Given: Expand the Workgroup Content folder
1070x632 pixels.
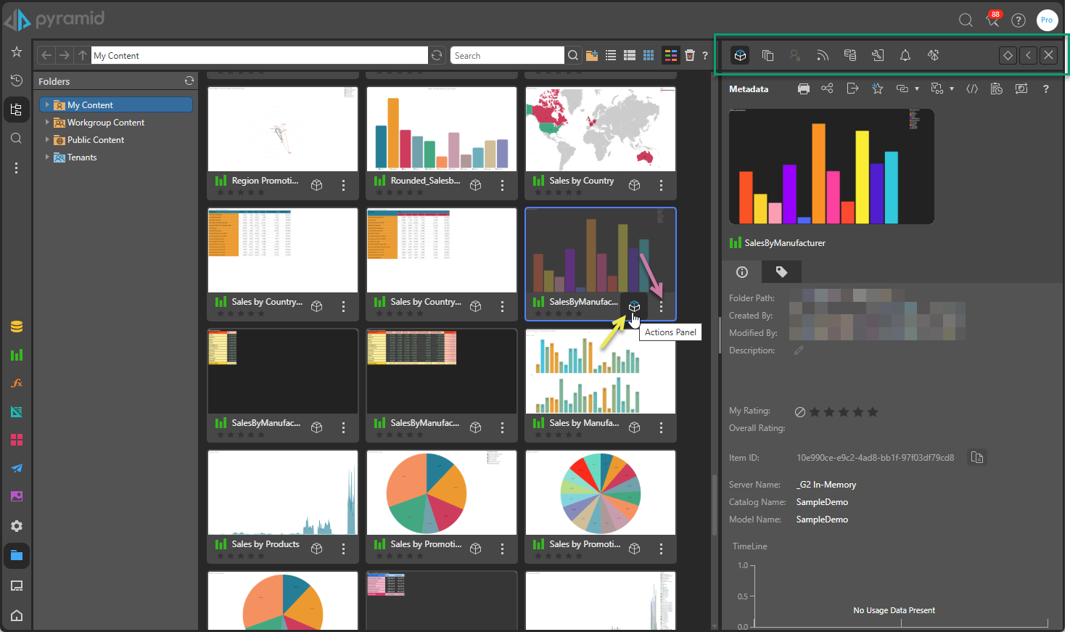Looking at the screenshot, I should tap(48, 123).
